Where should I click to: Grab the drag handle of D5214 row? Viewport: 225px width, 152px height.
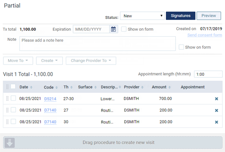tap(7, 99)
